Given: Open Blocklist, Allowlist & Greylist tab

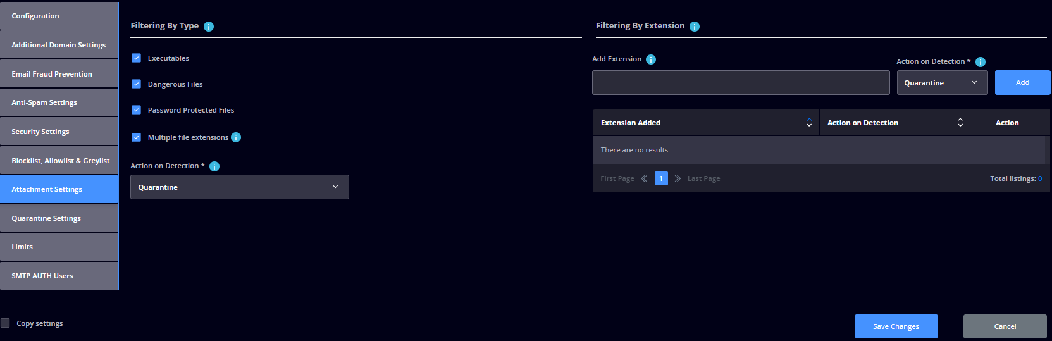Looking at the screenshot, I should 59,161.
